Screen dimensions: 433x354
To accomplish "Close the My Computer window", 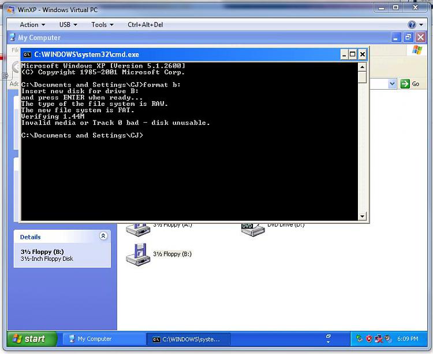I will tap(420, 38).
